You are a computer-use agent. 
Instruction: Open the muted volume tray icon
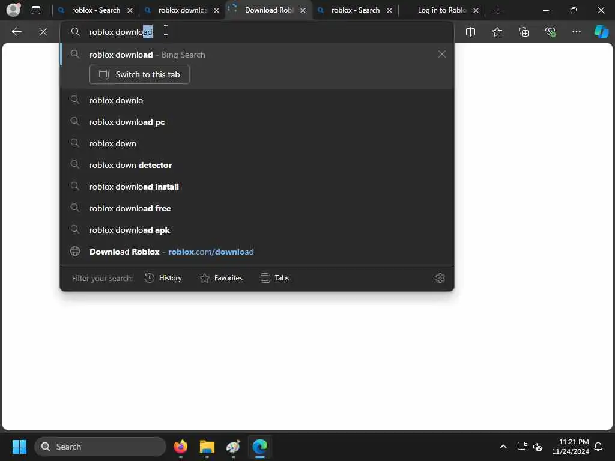point(538,447)
